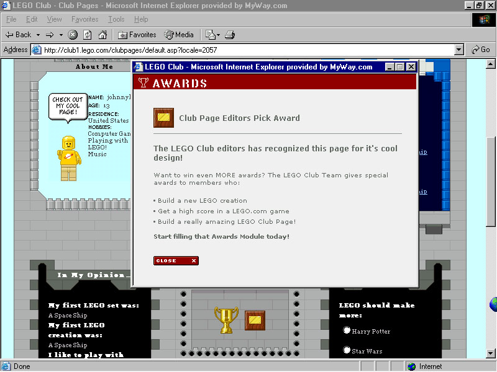Screen dimensions: 497x372
Task: Click the 'In My Opinion' section heading
Action: (x=94, y=275)
